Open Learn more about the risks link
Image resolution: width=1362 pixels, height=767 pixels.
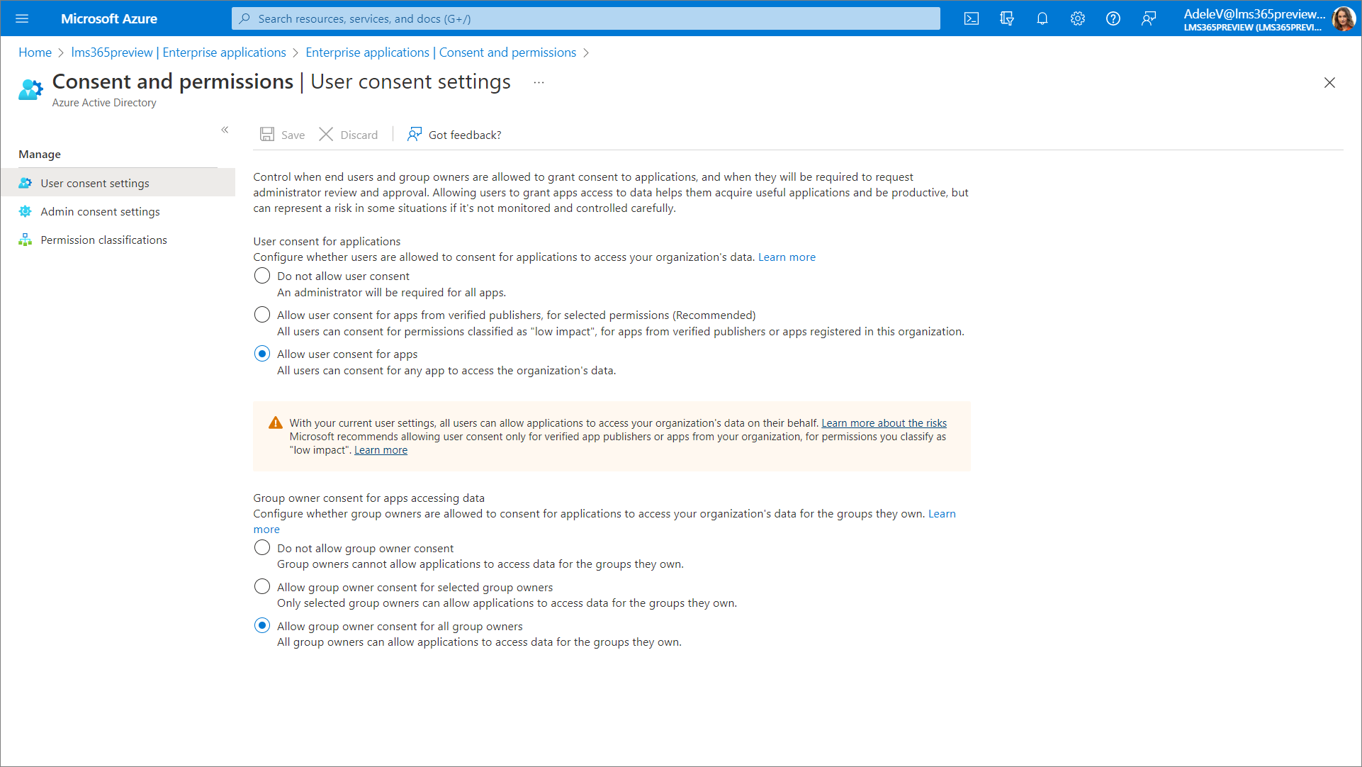pos(884,423)
